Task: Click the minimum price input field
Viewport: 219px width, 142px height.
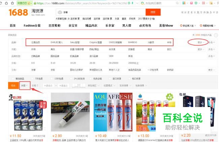Action: (48, 85)
